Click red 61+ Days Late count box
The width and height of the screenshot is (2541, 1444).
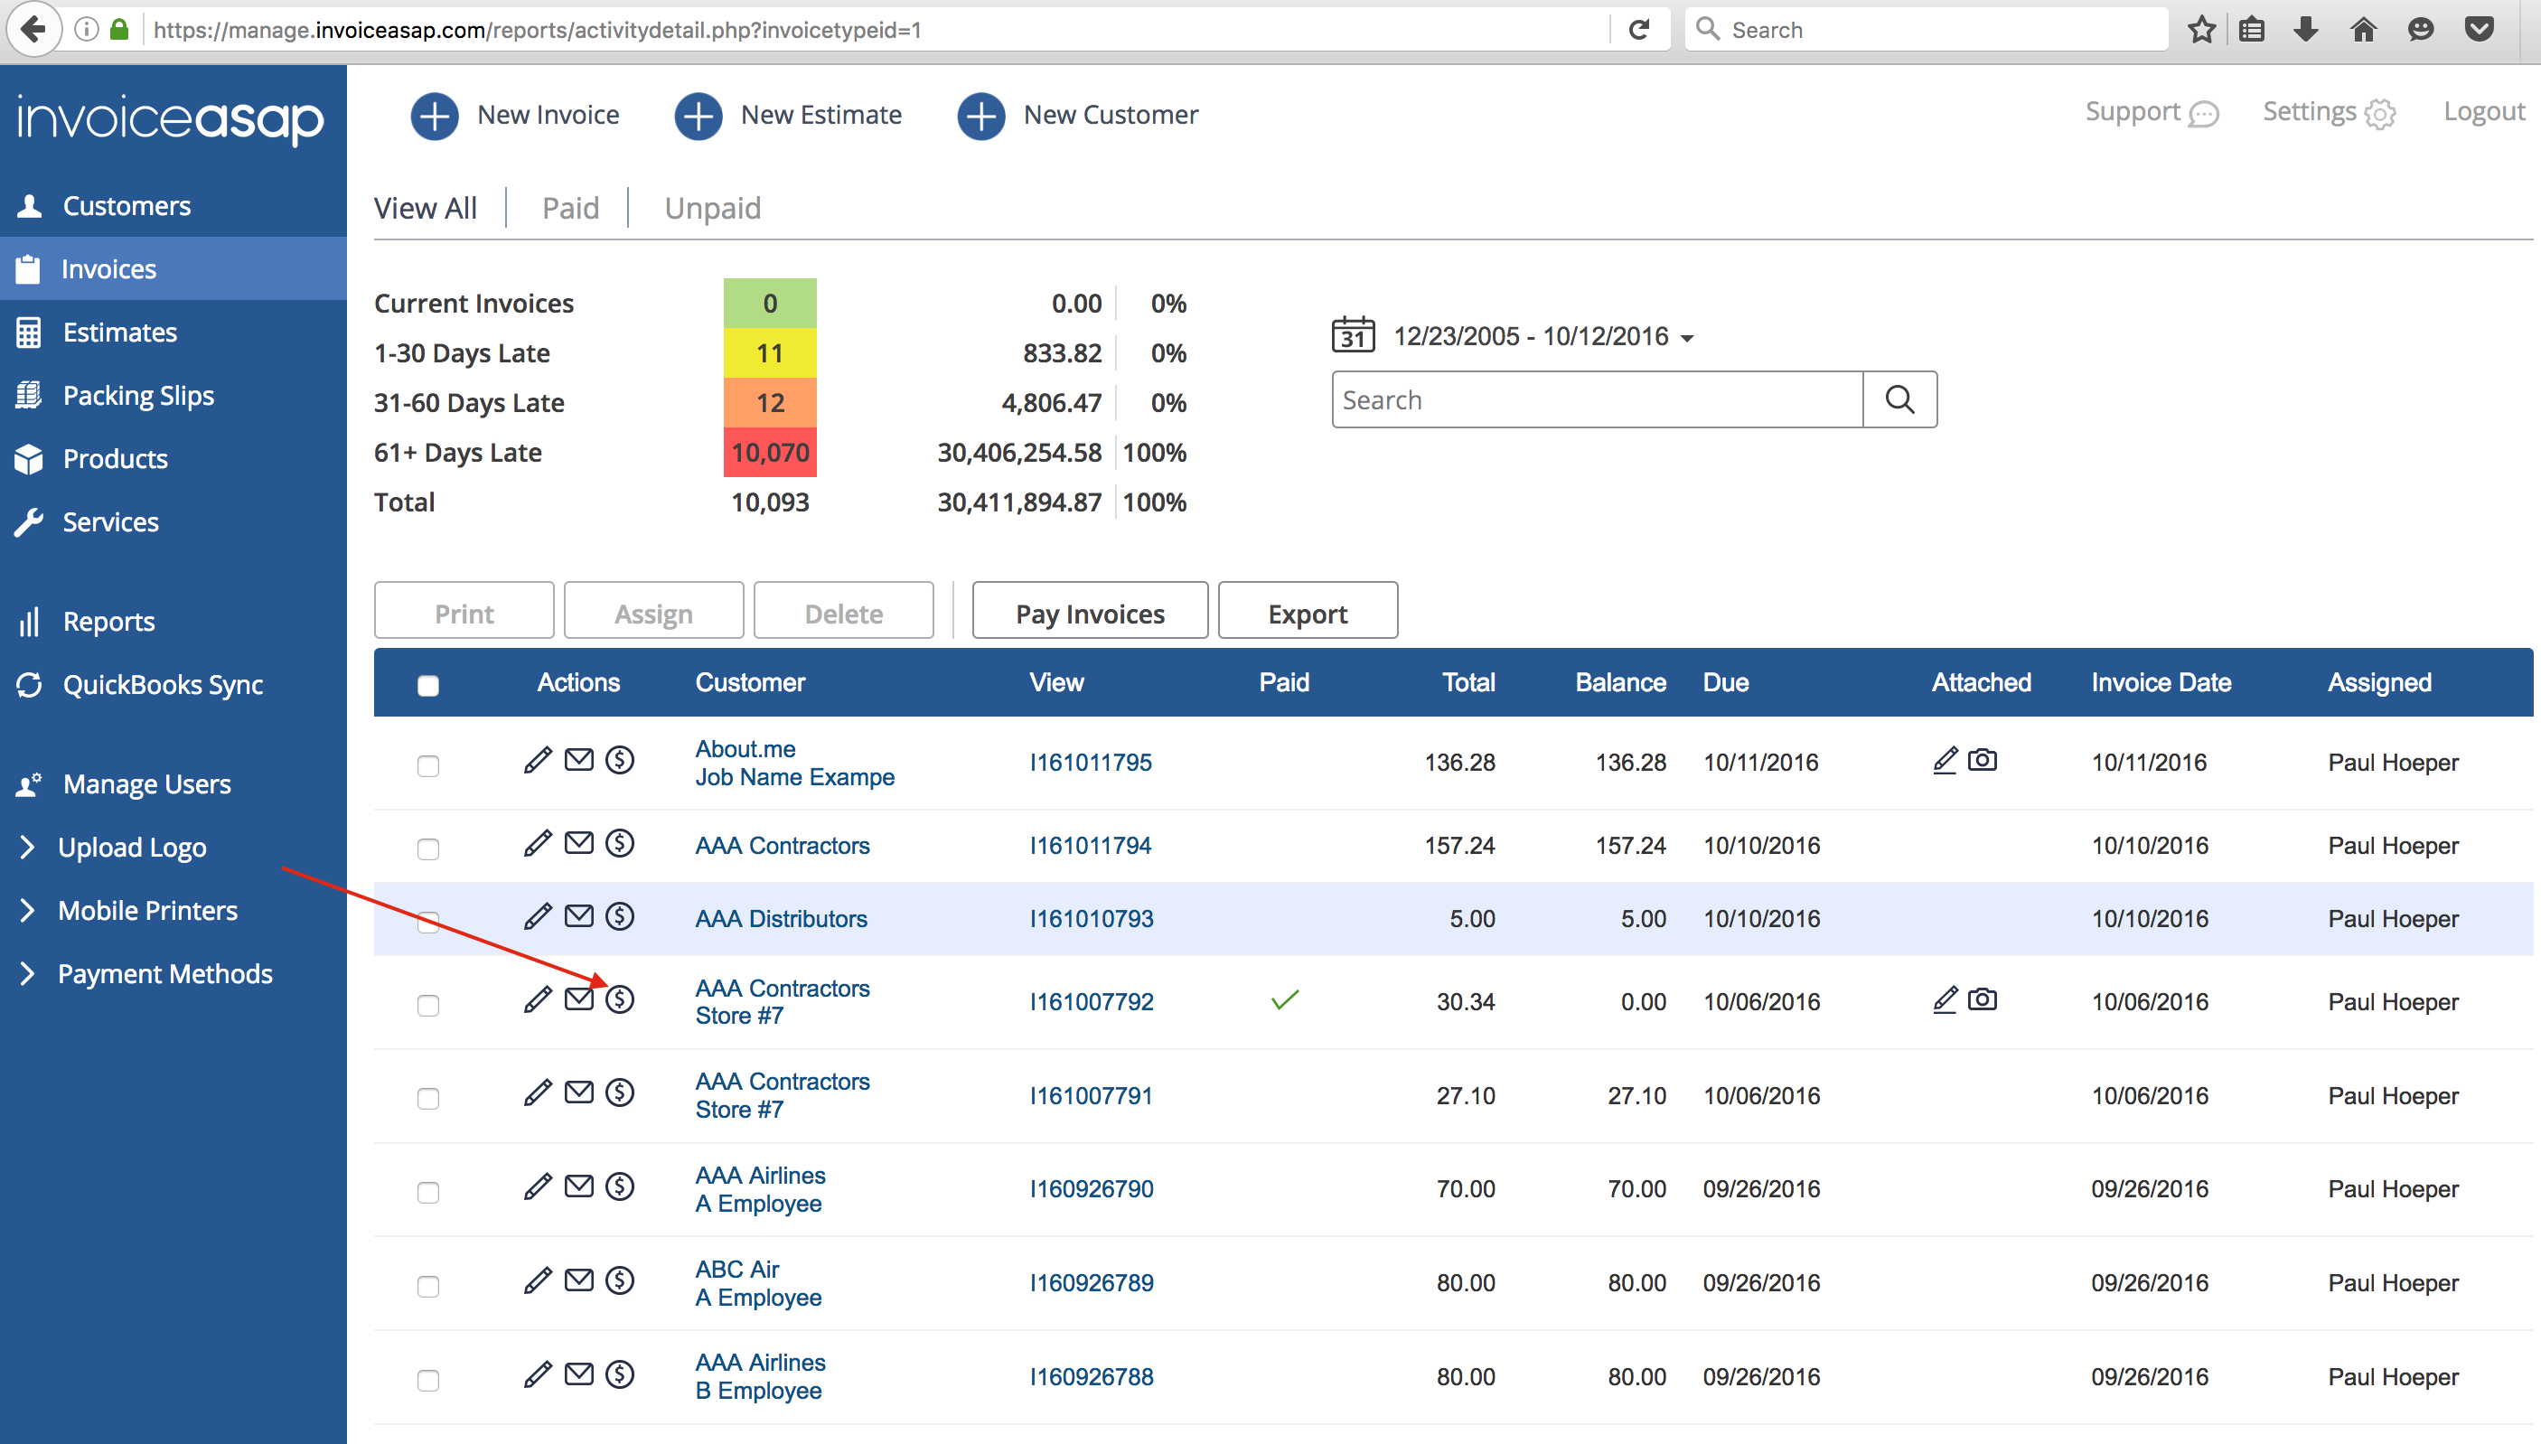pos(769,452)
